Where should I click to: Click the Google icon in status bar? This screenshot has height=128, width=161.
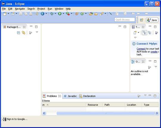[x=4, y=119]
